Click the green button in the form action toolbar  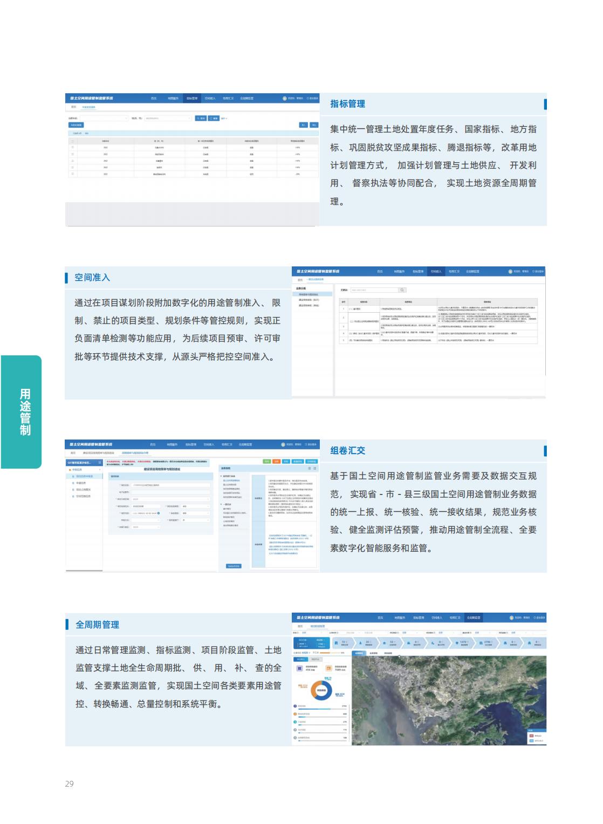[x=266, y=462]
